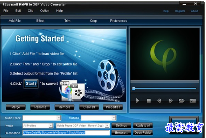Minimize the converter window
206x138 pixels.
click(x=184, y=4)
